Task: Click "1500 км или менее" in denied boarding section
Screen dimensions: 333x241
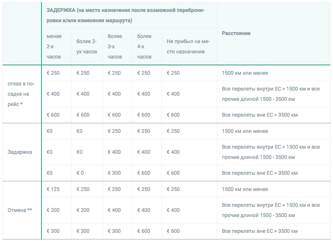Action: 245,73
